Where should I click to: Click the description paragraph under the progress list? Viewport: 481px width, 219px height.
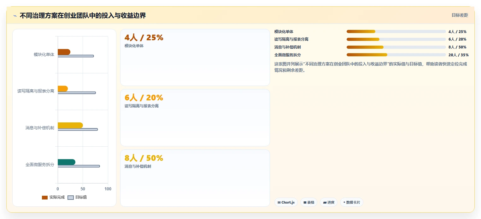coord(371,67)
